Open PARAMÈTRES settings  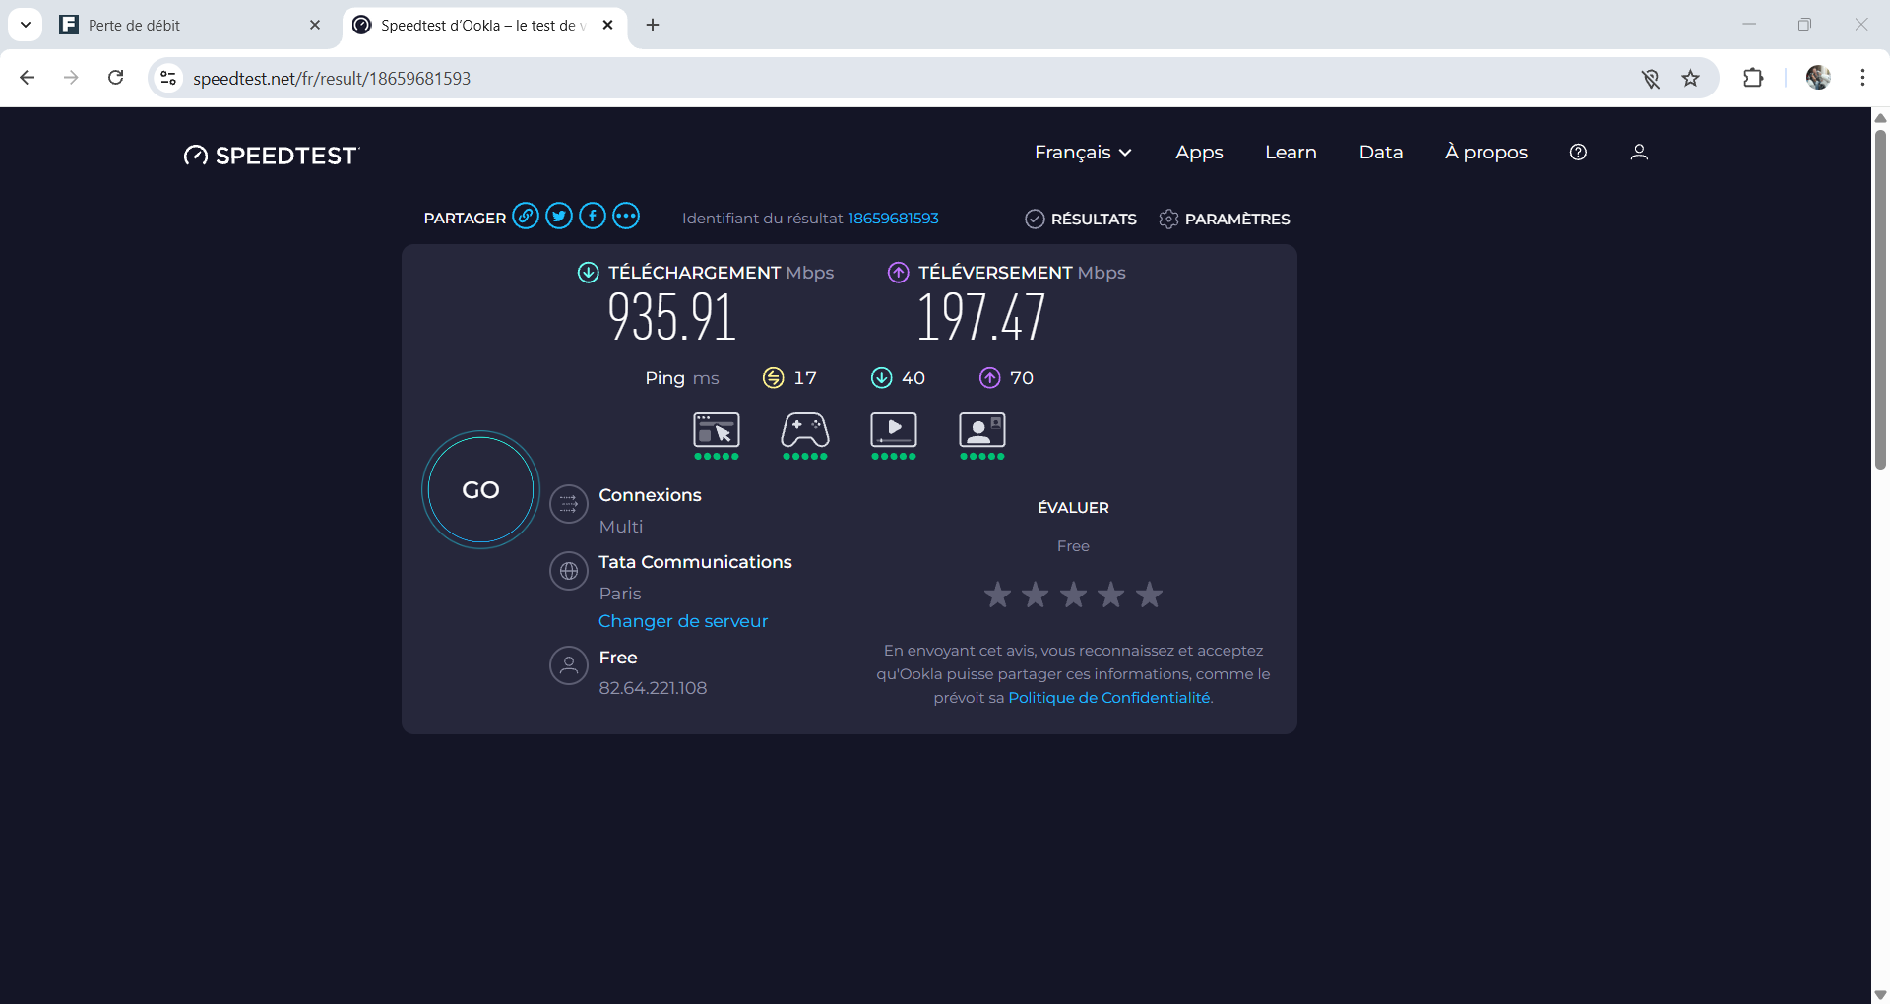pos(1225,219)
